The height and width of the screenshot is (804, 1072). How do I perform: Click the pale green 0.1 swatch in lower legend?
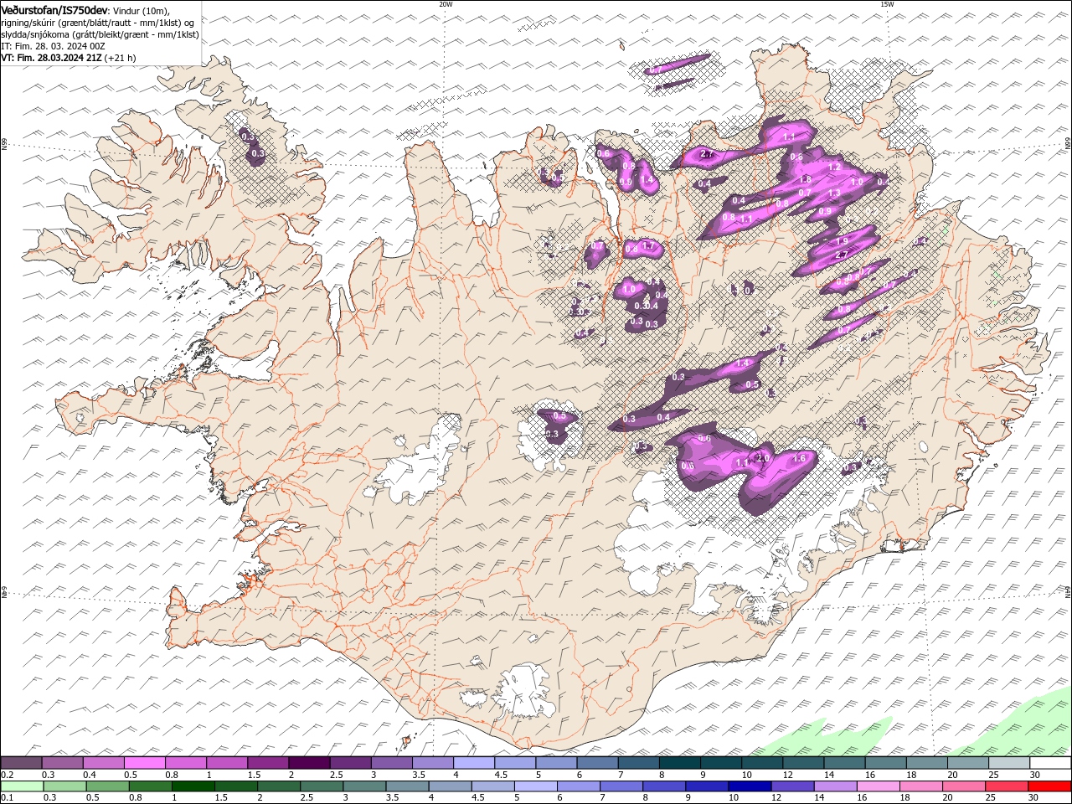click(x=22, y=786)
